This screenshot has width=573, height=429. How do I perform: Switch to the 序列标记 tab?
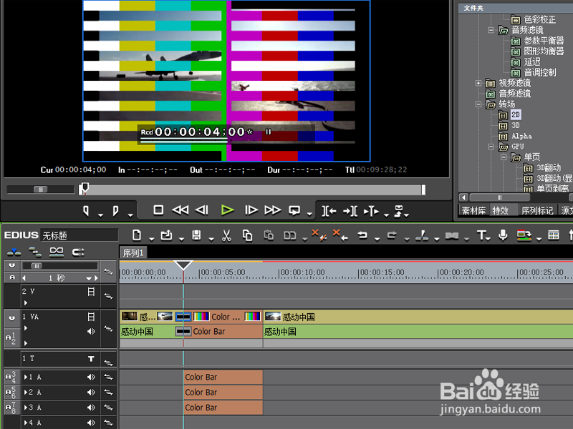point(536,210)
